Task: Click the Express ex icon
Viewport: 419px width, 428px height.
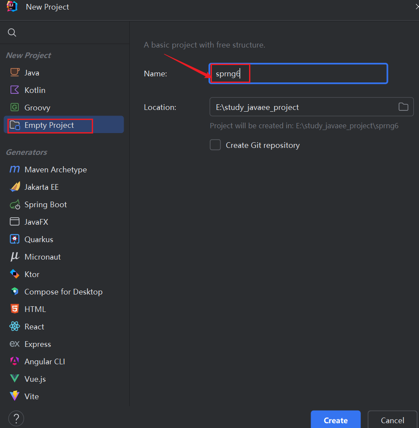Action: [x=15, y=344]
